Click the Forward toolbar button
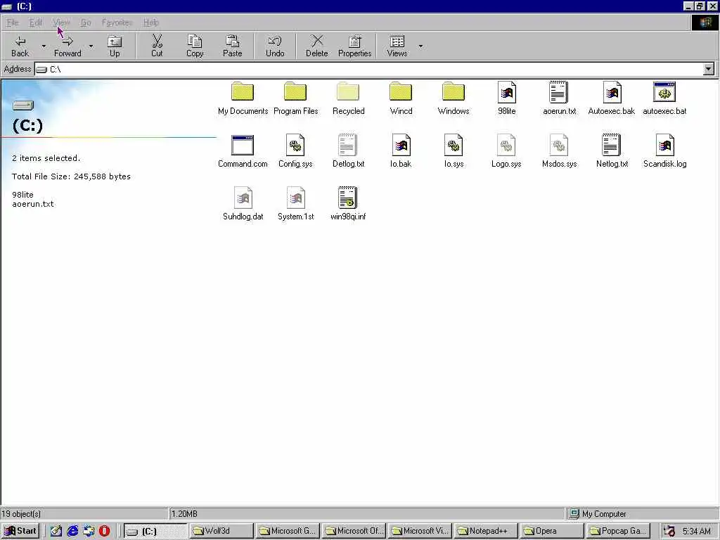 click(x=67, y=46)
